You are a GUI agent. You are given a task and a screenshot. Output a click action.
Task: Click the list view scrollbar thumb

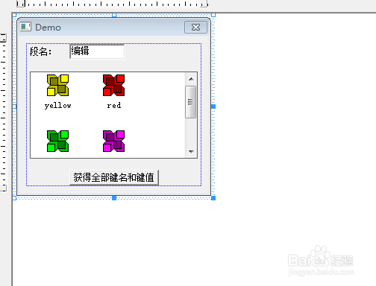(191, 102)
